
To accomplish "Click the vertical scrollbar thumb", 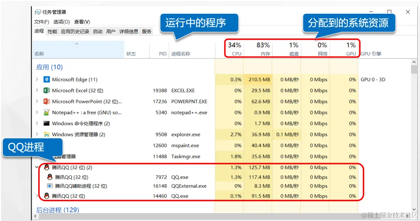I will click(414, 69).
